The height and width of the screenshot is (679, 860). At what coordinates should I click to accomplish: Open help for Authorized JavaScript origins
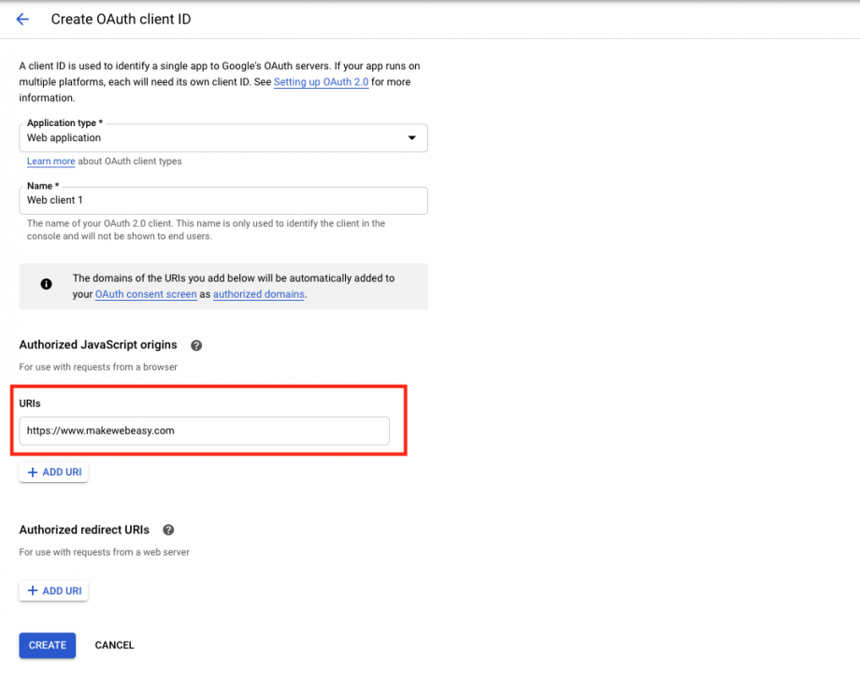(x=196, y=345)
